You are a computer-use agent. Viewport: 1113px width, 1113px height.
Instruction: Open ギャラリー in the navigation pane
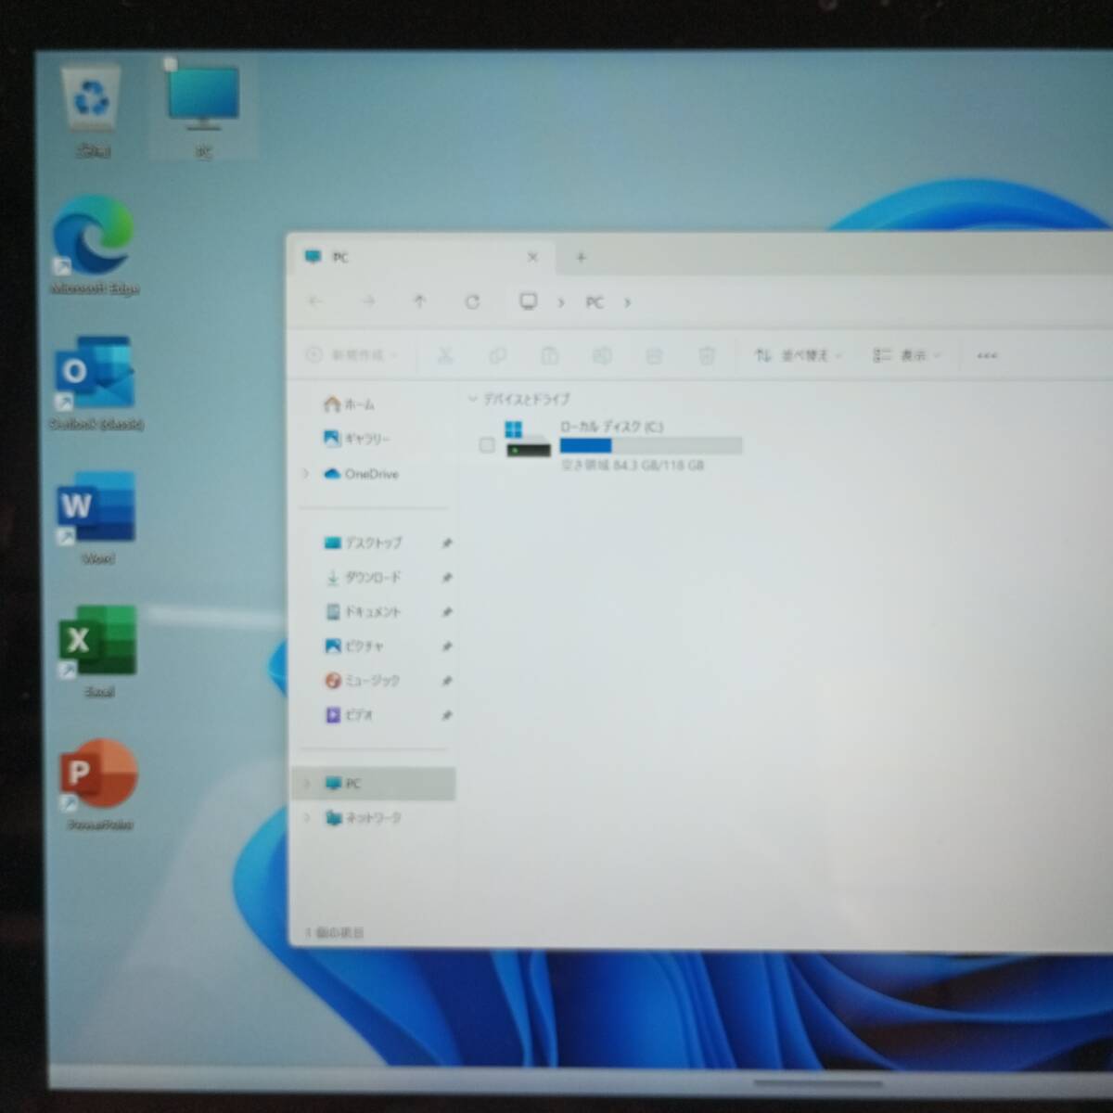click(357, 439)
